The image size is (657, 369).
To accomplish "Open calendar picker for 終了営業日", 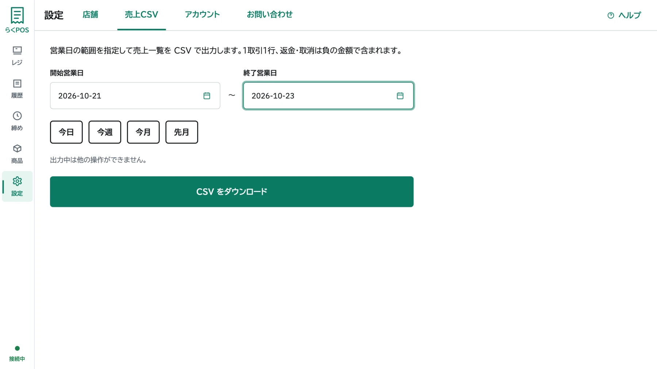I will 400,96.
